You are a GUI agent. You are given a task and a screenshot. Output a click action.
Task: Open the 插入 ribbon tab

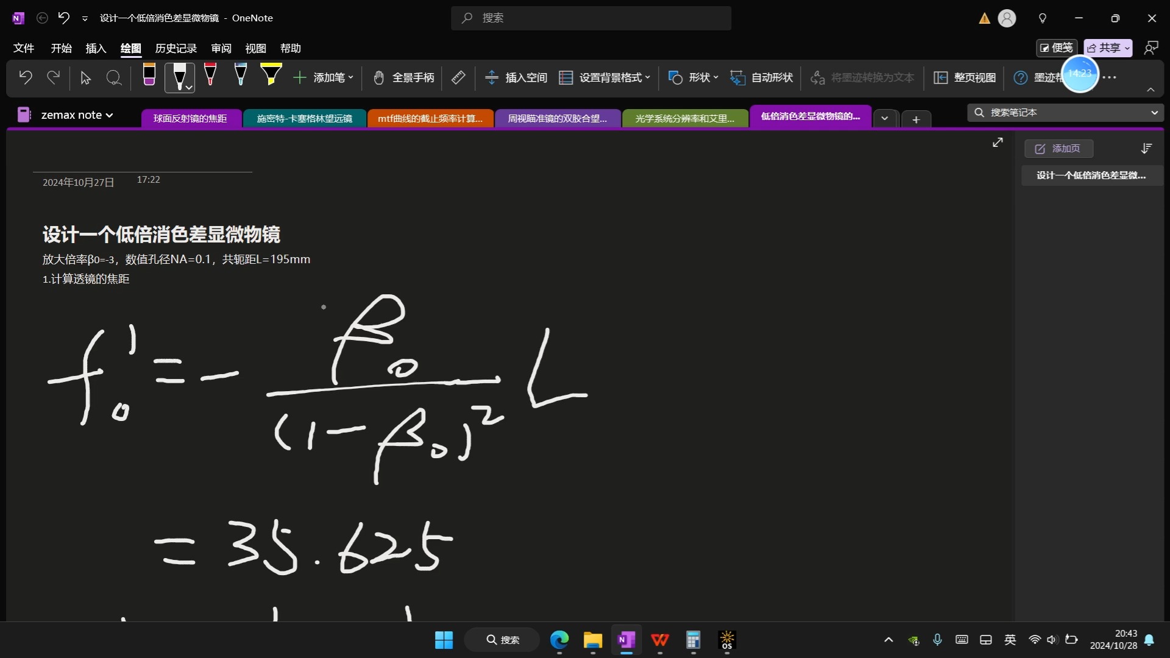(96, 48)
